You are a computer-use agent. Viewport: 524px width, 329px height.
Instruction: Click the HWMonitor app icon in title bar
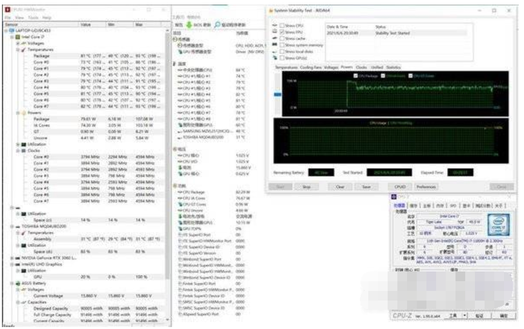[7, 9]
